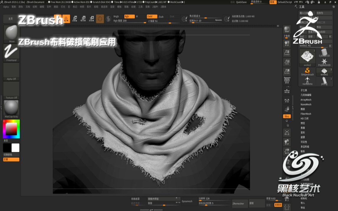Expand the FiberMesh section

point(306,114)
